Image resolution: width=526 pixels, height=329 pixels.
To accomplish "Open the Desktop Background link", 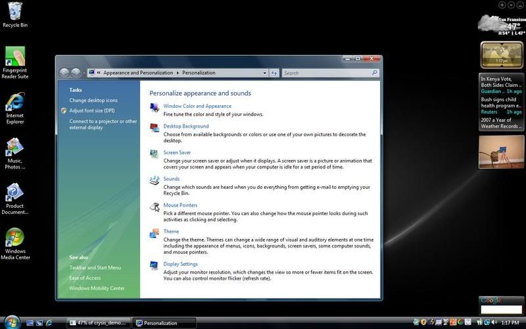I will pyautogui.click(x=186, y=126).
